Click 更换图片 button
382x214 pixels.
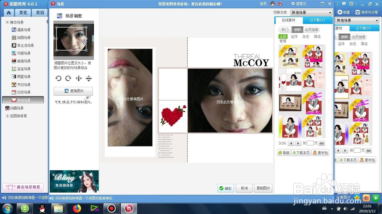73,91
